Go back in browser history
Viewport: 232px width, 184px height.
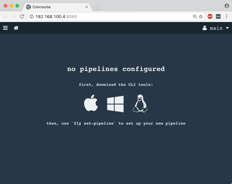pos(6,16)
